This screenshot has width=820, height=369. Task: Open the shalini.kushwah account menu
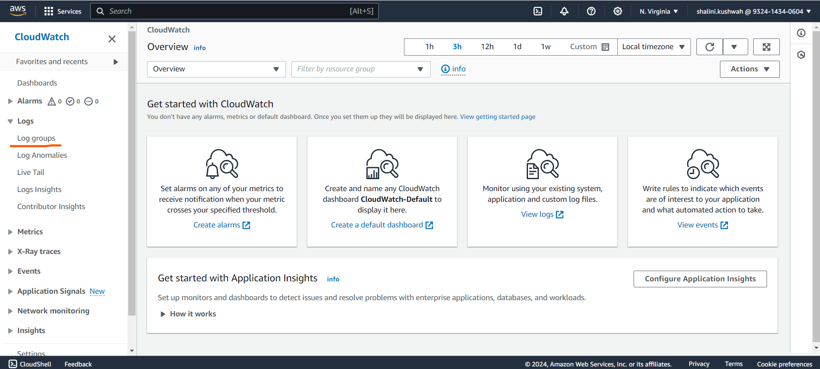click(x=754, y=12)
